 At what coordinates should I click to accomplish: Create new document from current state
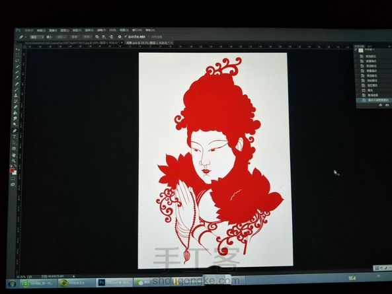pos(381,105)
